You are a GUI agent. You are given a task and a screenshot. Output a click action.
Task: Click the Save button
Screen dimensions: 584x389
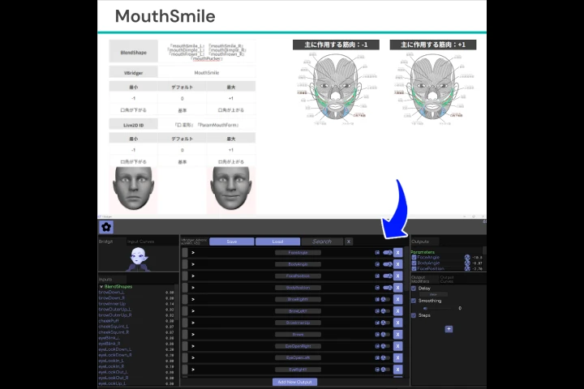pyautogui.click(x=232, y=242)
